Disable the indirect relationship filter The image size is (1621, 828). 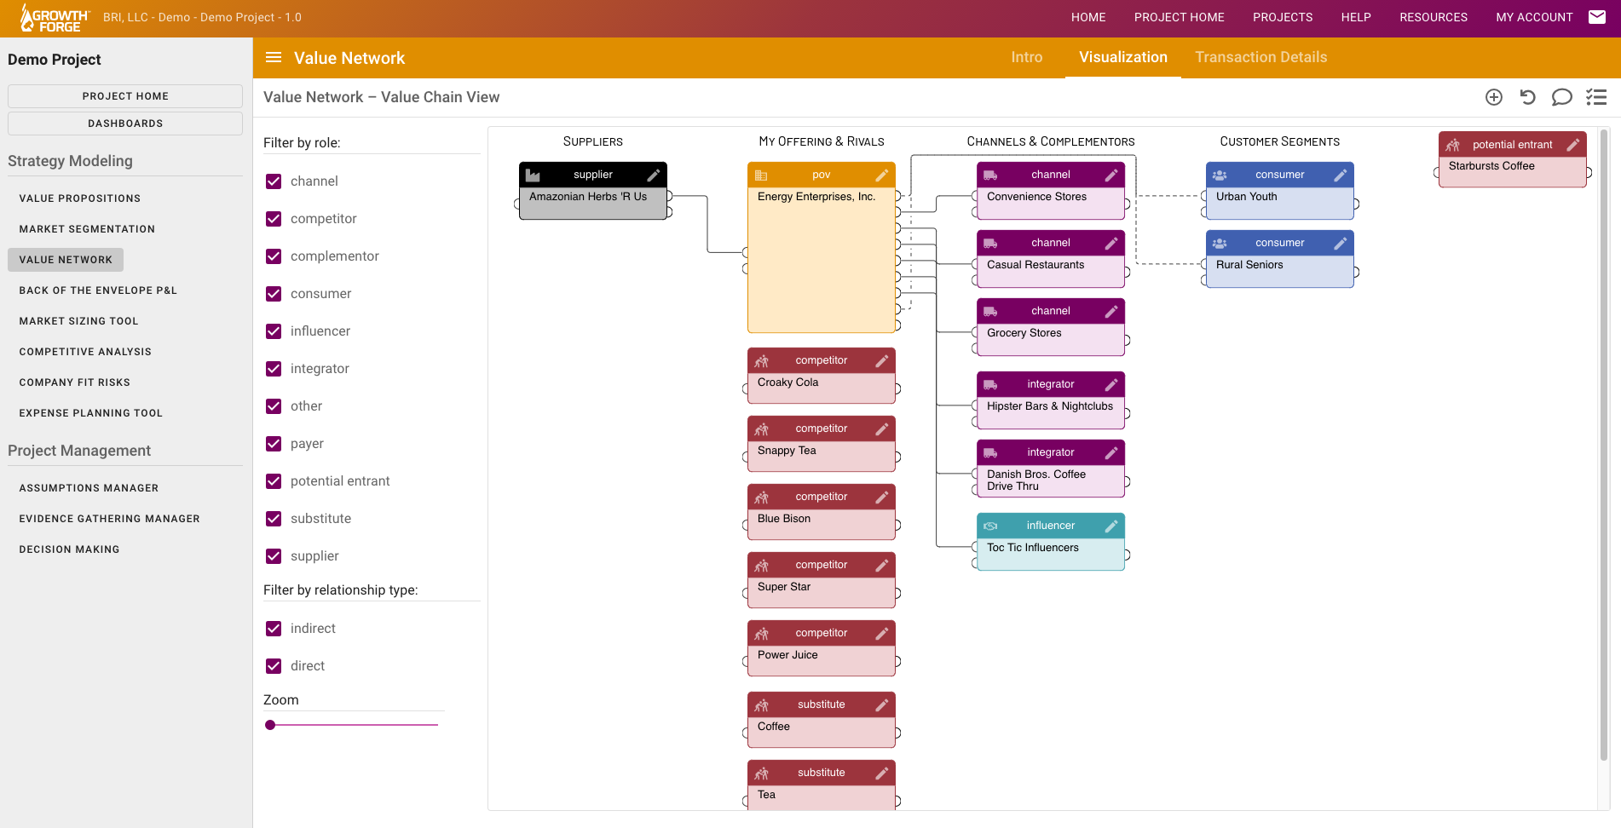[274, 628]
